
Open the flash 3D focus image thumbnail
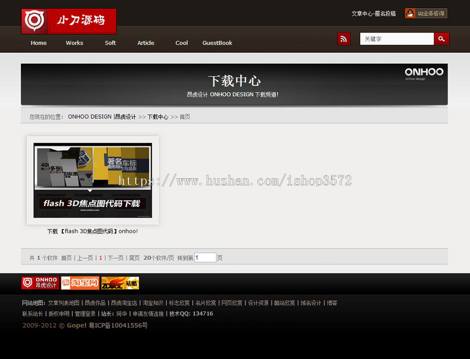(x=92, y=180)
